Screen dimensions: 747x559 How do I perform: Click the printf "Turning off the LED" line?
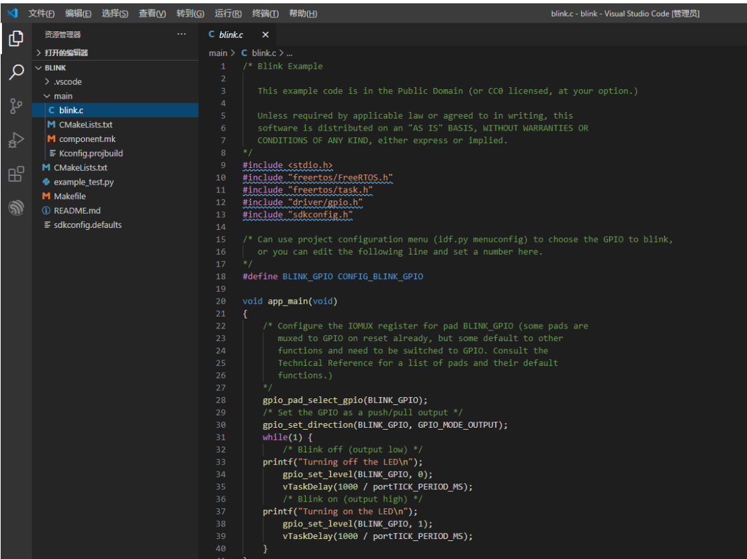coord(343,462)
